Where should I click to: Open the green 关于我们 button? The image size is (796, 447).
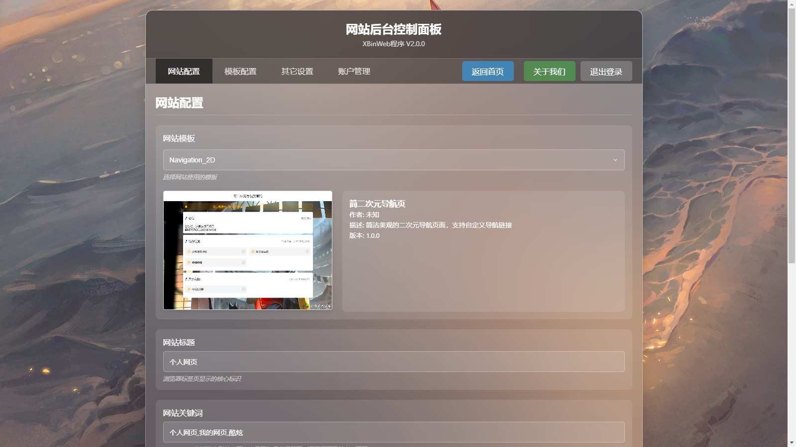(x=549, y=71)
